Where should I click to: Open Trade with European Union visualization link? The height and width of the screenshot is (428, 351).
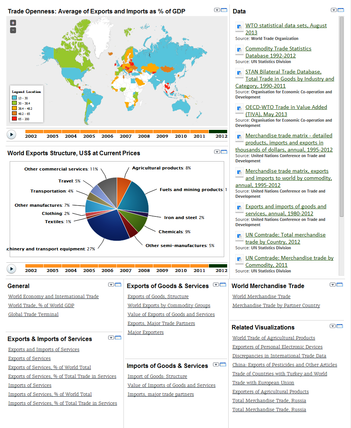pos(263,383)
